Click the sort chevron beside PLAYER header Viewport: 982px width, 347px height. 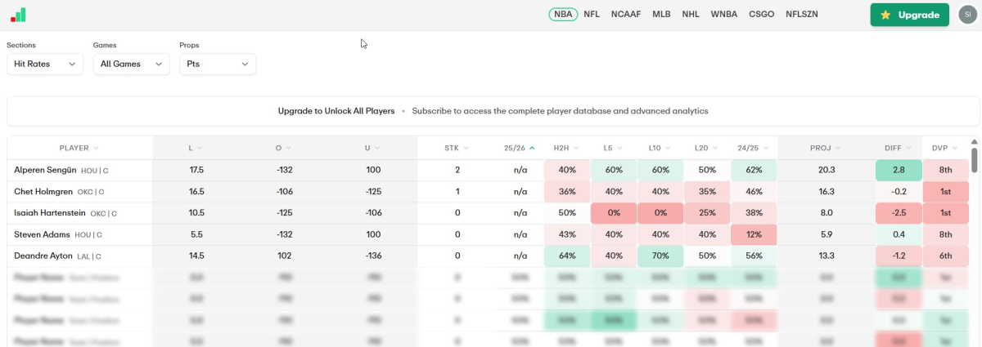(96, 148)
